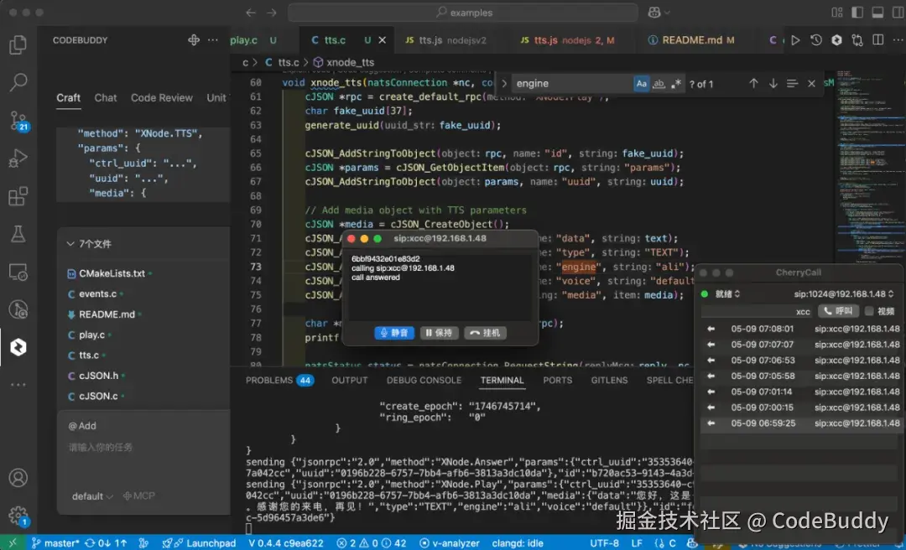Open the 就绪 status dropdown in CherryCall
The width and height of the screenshot is (906, 550).
[728, 294]
